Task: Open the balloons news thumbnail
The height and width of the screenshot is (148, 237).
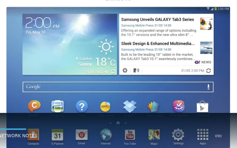Action: point(206,24)
